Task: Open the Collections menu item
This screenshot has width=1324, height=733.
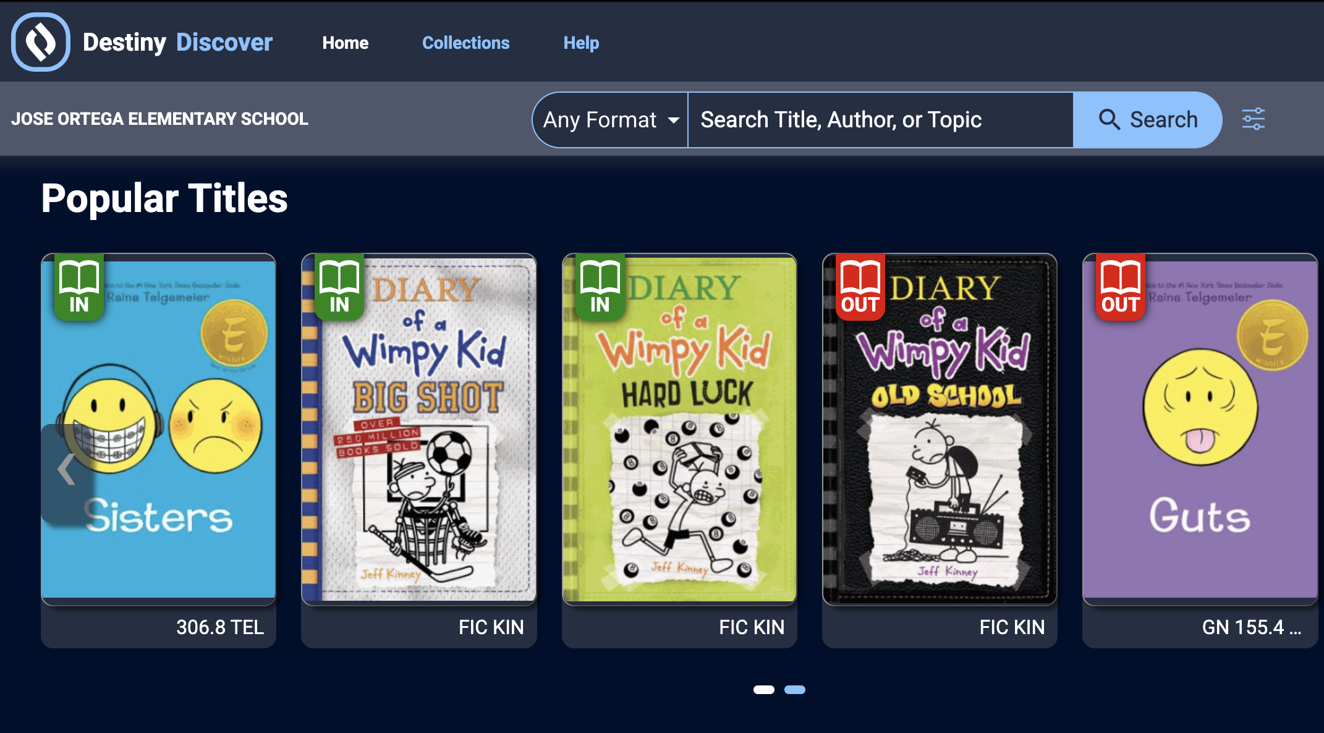Action: click(465, 43)
